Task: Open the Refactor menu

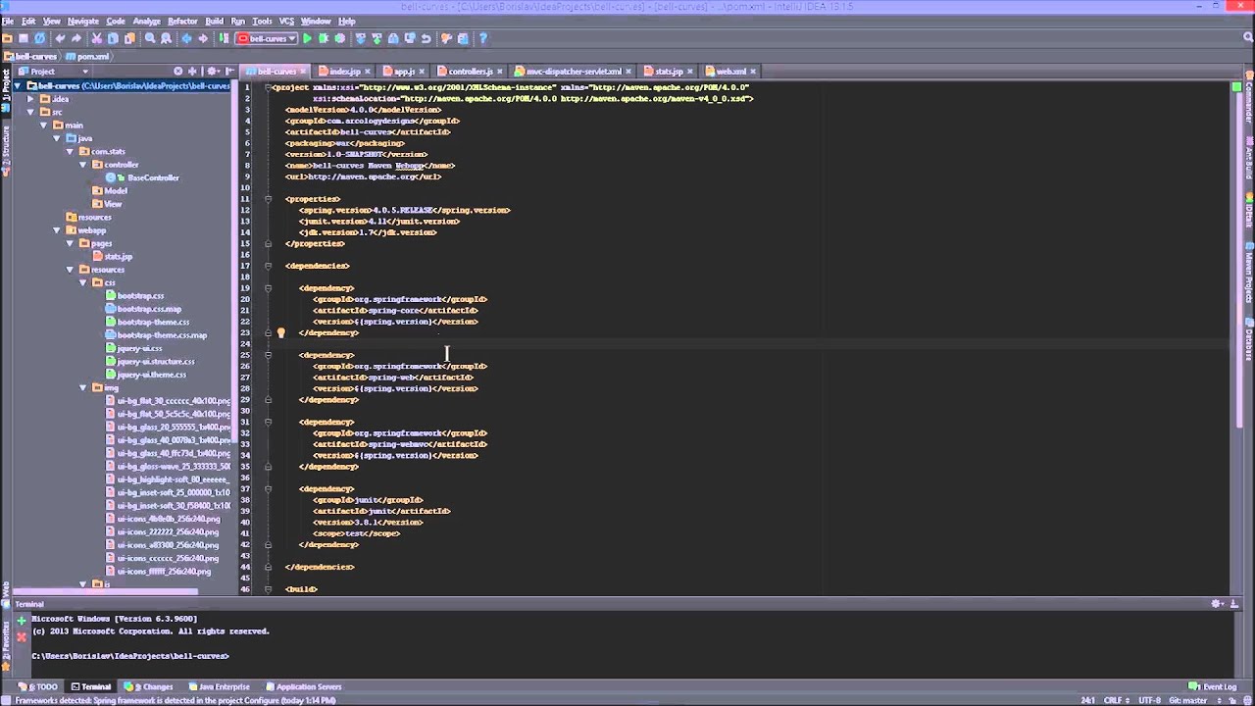Action: (182, 21)
